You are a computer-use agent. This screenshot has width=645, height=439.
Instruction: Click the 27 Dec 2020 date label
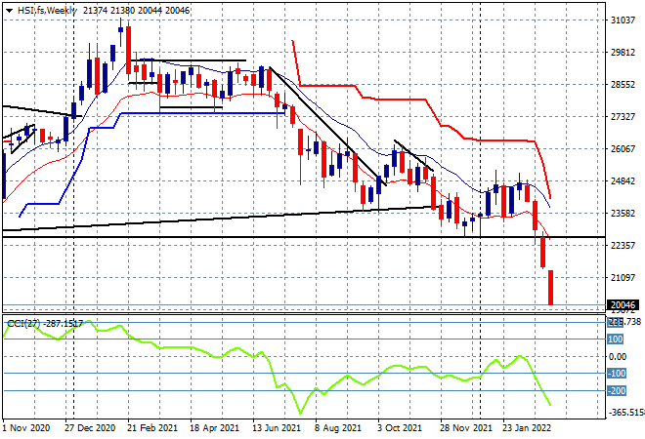[x=90, y=428]
